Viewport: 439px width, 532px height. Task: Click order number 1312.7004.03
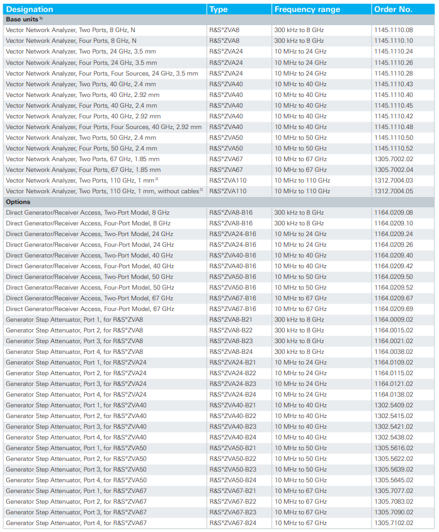coord(394,181)
